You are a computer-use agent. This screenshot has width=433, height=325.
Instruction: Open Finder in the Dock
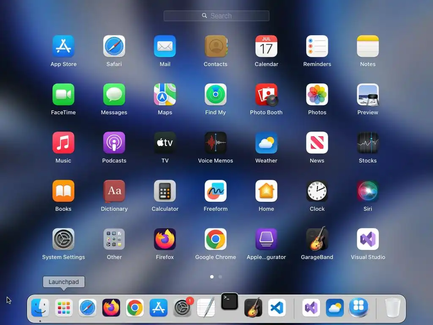pos(40,308)
